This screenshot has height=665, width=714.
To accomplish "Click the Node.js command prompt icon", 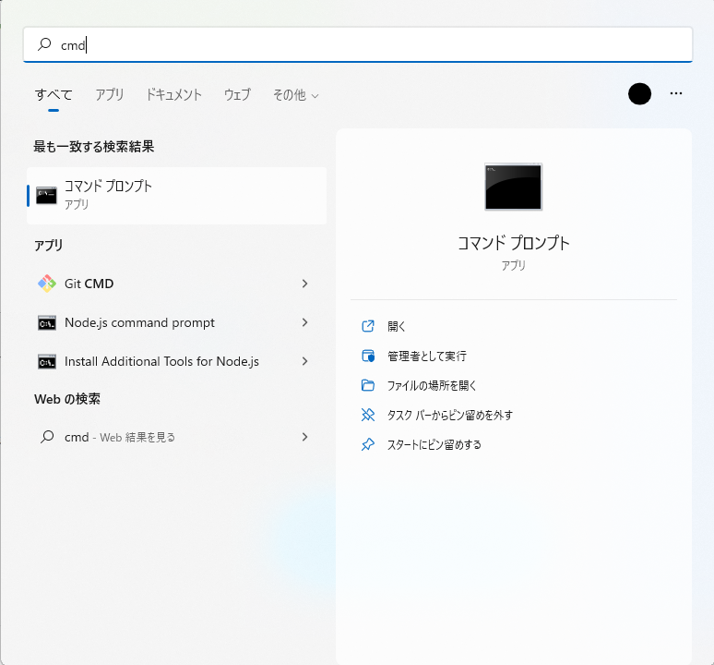I will [x=47, y=322].
